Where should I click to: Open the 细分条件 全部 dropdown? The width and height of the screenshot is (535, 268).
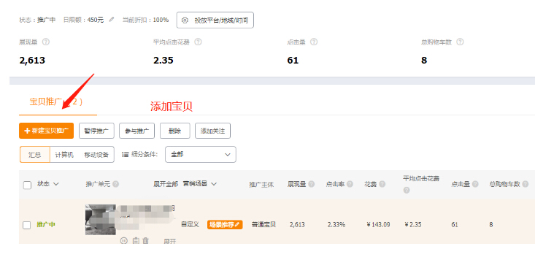click(x=201, y=154)
